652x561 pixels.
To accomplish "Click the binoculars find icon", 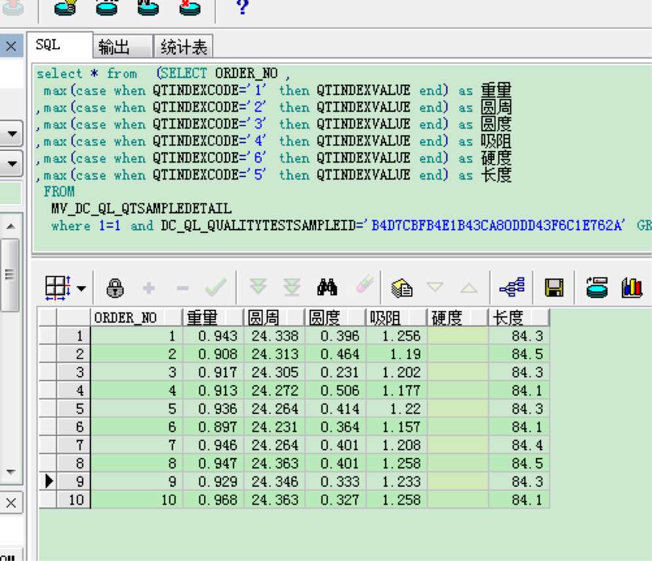I will tap(327, 287).
